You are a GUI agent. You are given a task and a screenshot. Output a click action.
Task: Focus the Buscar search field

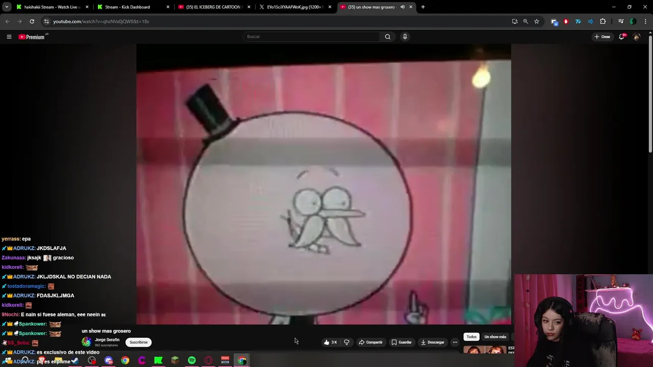pos(311,37)
